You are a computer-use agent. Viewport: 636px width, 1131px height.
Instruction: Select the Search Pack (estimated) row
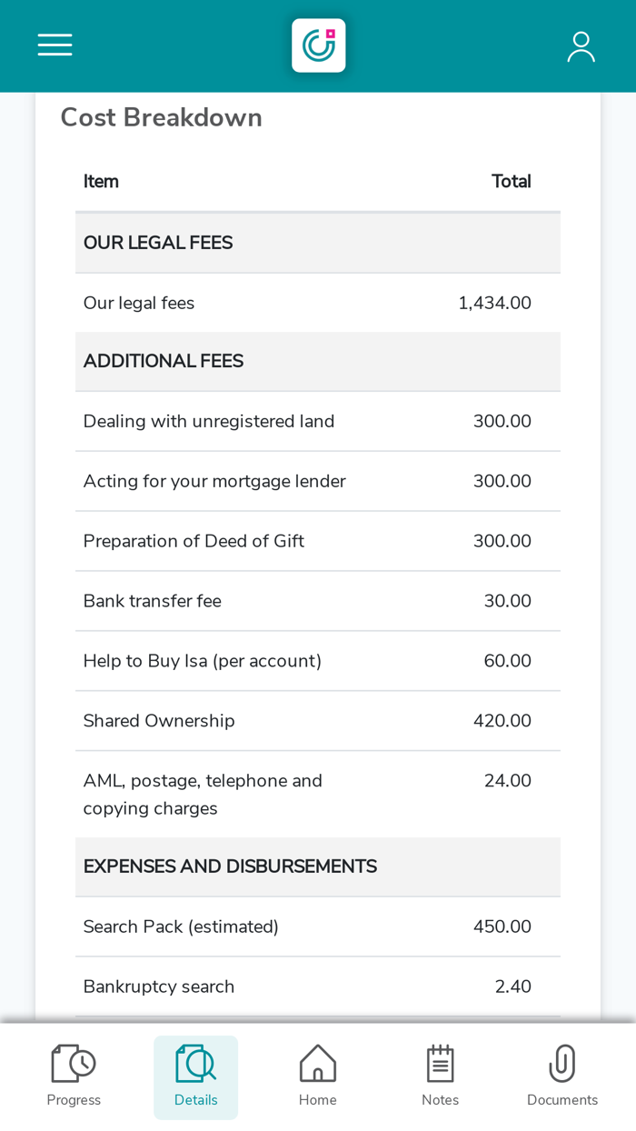point(317,926)
